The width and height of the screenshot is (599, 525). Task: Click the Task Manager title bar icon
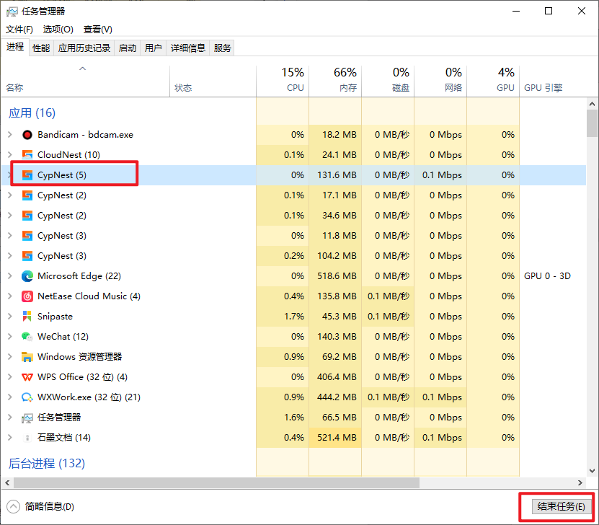pyautogui.click(x=12, y=12)
